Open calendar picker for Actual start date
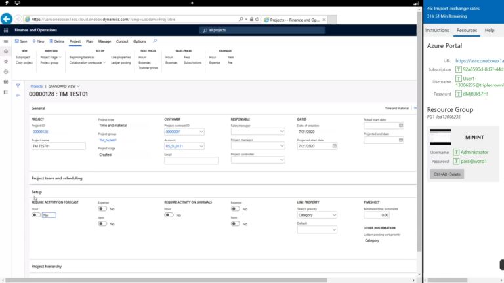Screen dimensions: 504x283 click(401, 126)
